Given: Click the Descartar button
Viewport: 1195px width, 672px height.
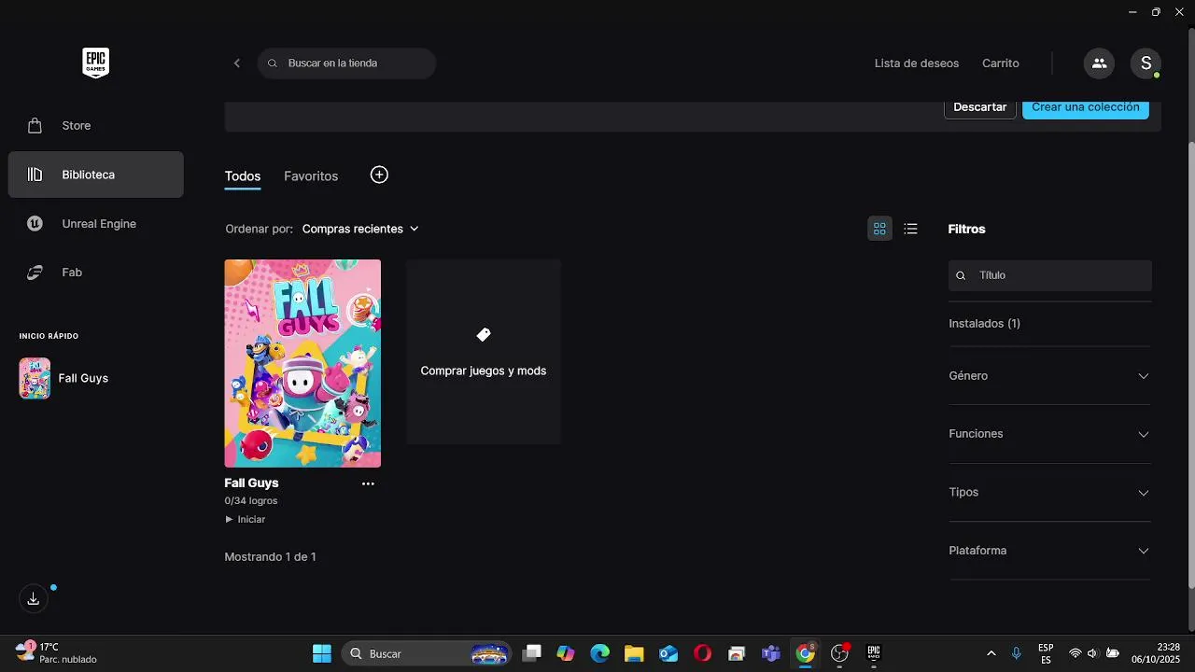Looking at the screenshot, I should tap(980, 107).
